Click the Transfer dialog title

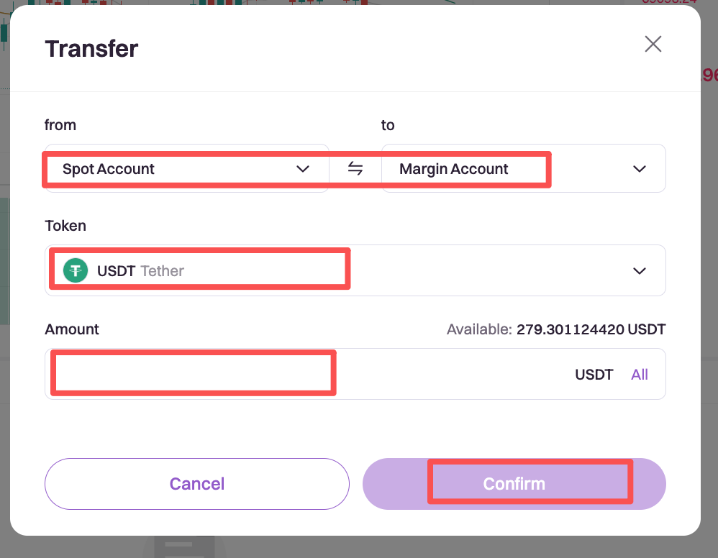tap(91, 49)
